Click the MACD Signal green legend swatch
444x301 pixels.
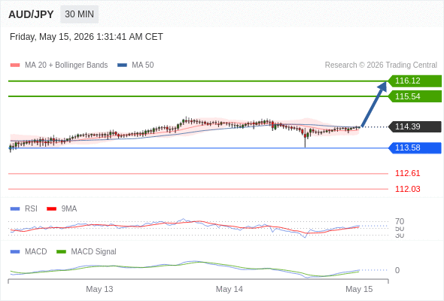tap(61, 252)
